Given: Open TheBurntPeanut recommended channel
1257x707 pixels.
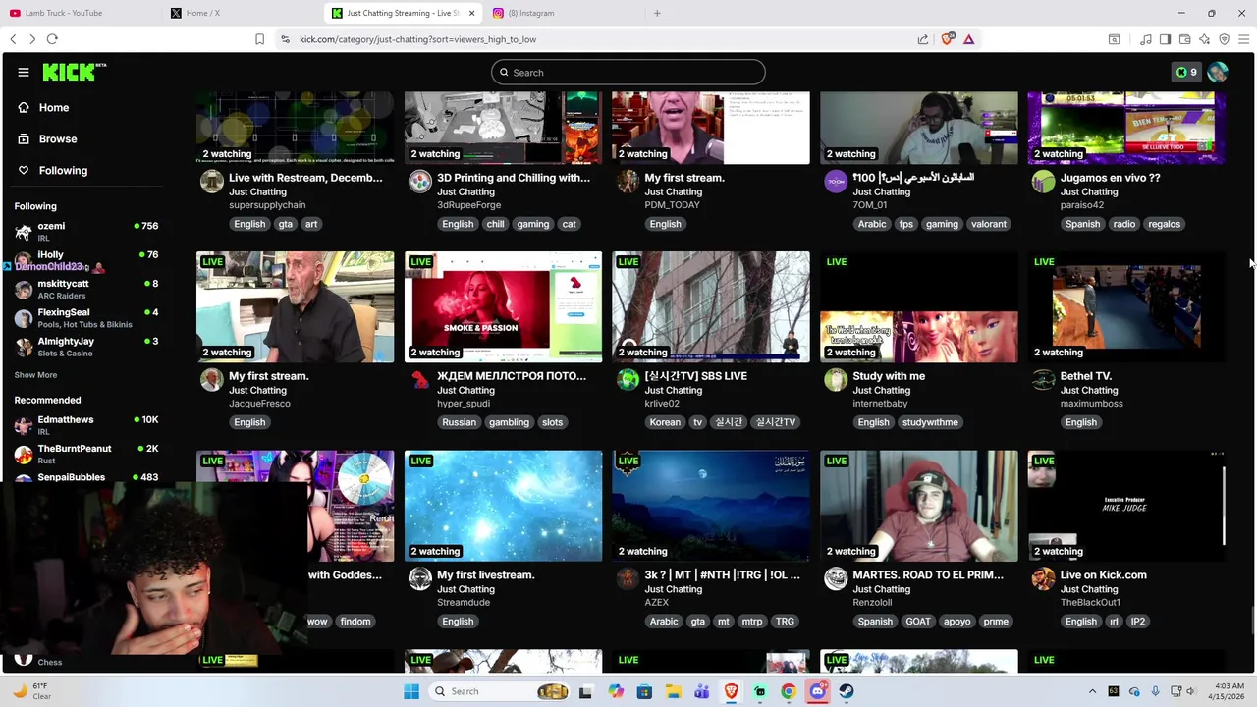Looking at the screenshot, I should tap(86, 454).
